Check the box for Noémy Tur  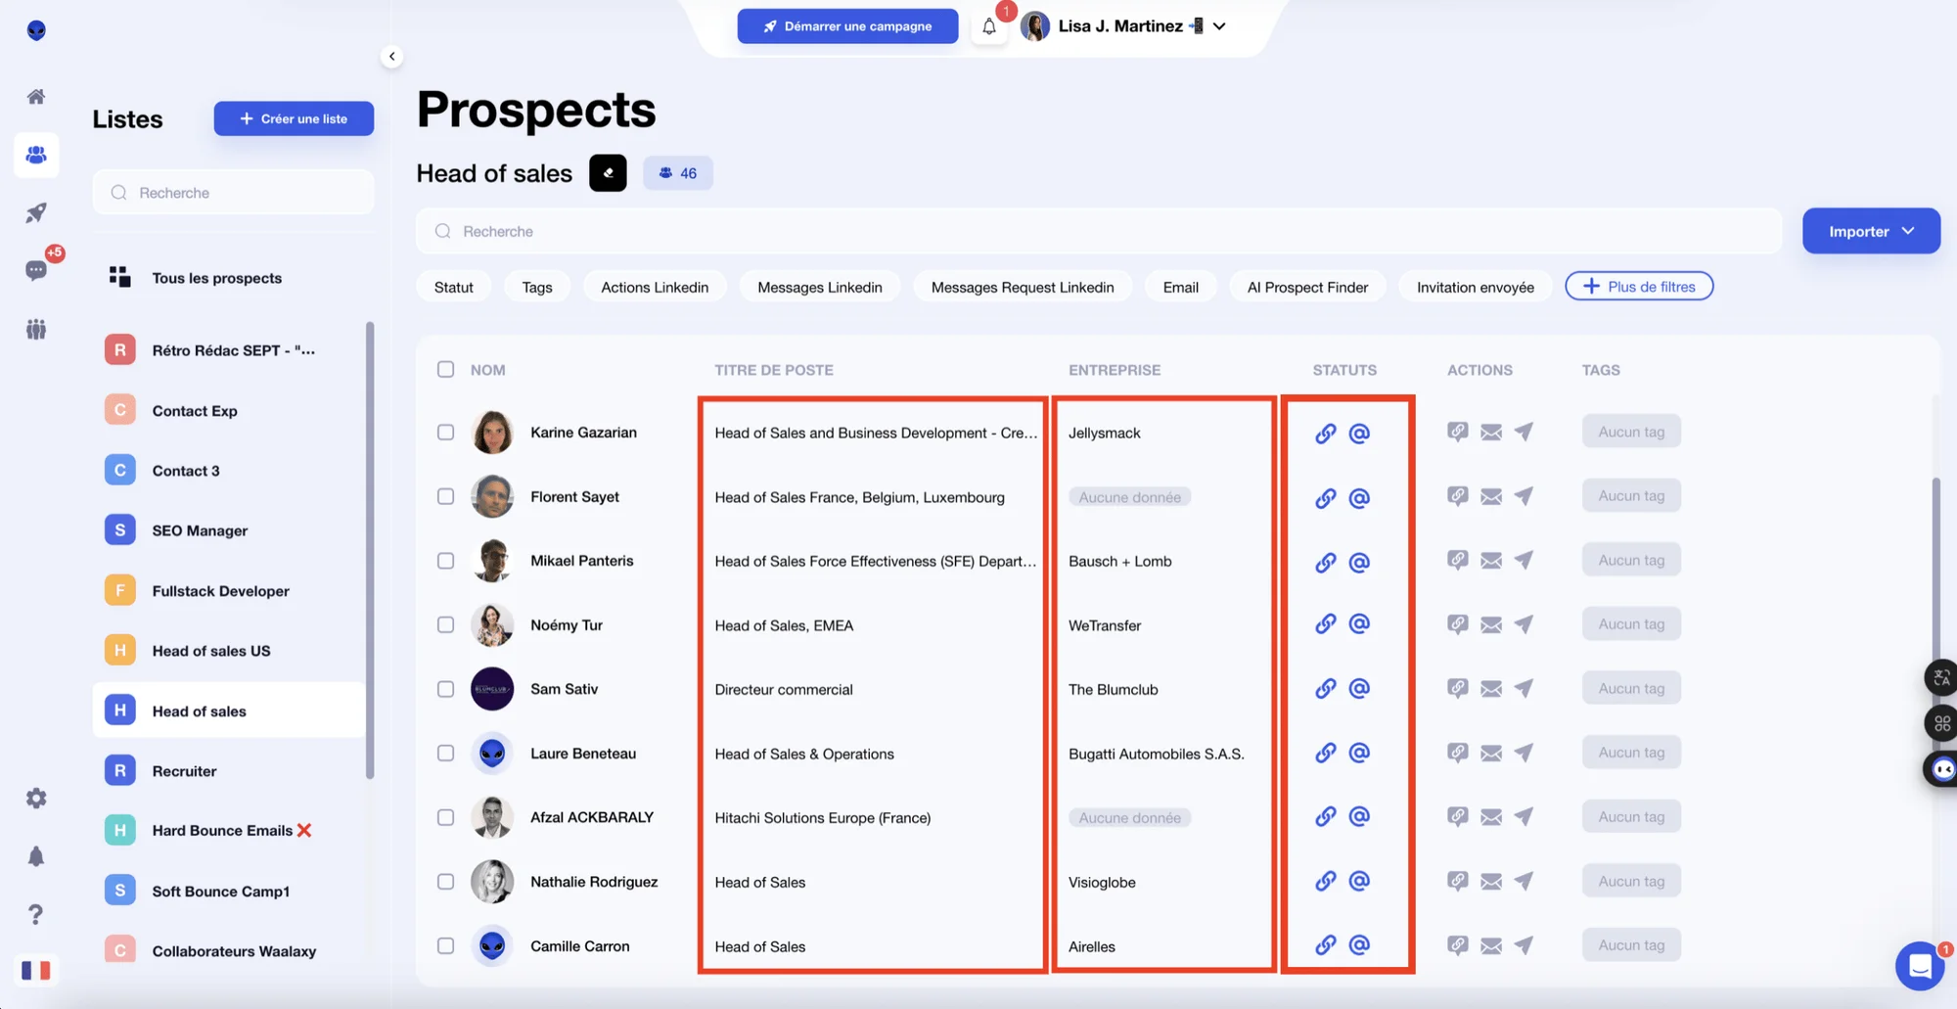tap(445, 624)
